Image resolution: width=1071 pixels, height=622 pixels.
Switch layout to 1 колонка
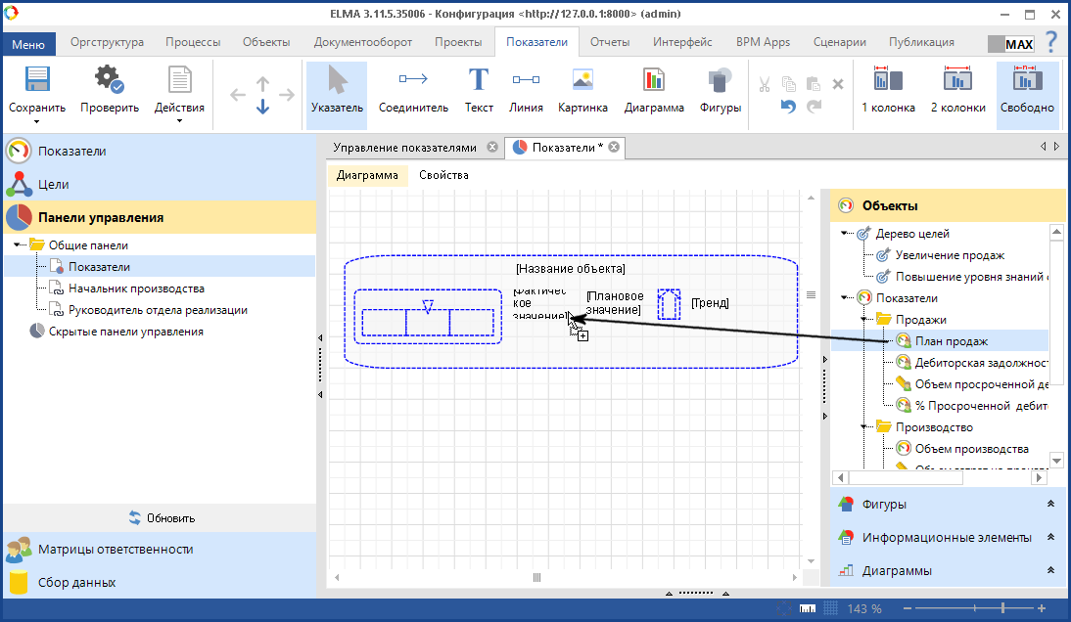tap(888, 90)
